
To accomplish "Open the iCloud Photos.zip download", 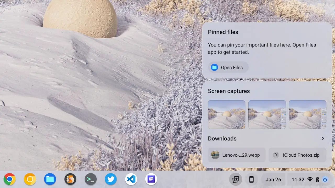I will click(298, 155).
